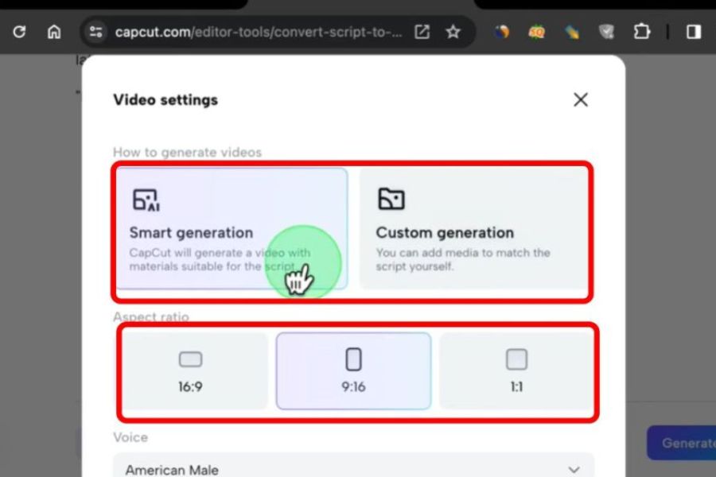Reload the page with the refresh icon

pos(19,32)
